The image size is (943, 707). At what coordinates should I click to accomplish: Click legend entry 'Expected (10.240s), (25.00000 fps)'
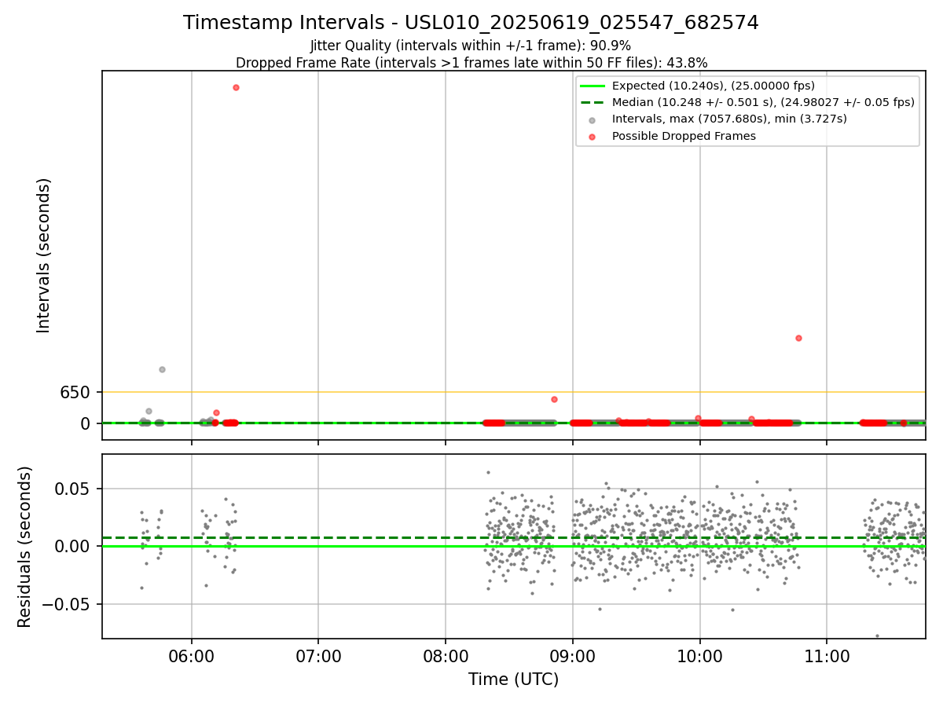(714, 86)
